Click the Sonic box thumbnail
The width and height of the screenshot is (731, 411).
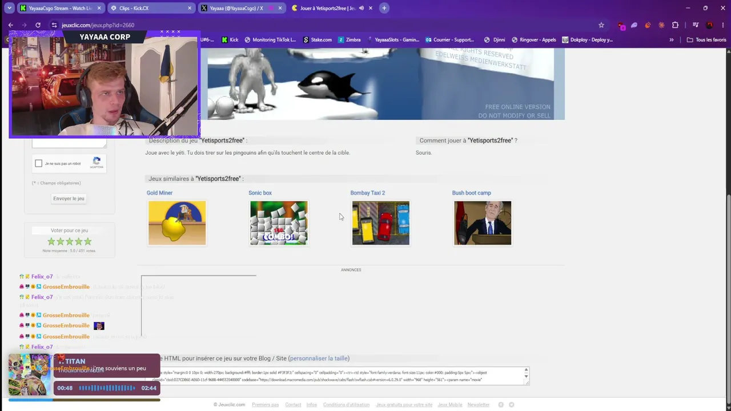click(x=279, y=223)
